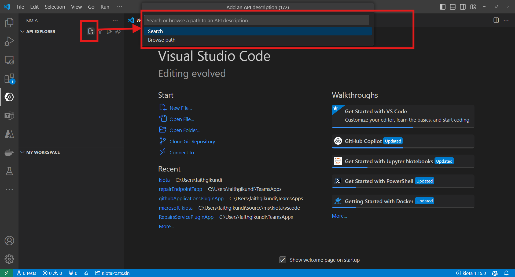Split the editor to the right
This screenshot has height=277, width=515.
point(496,20)
